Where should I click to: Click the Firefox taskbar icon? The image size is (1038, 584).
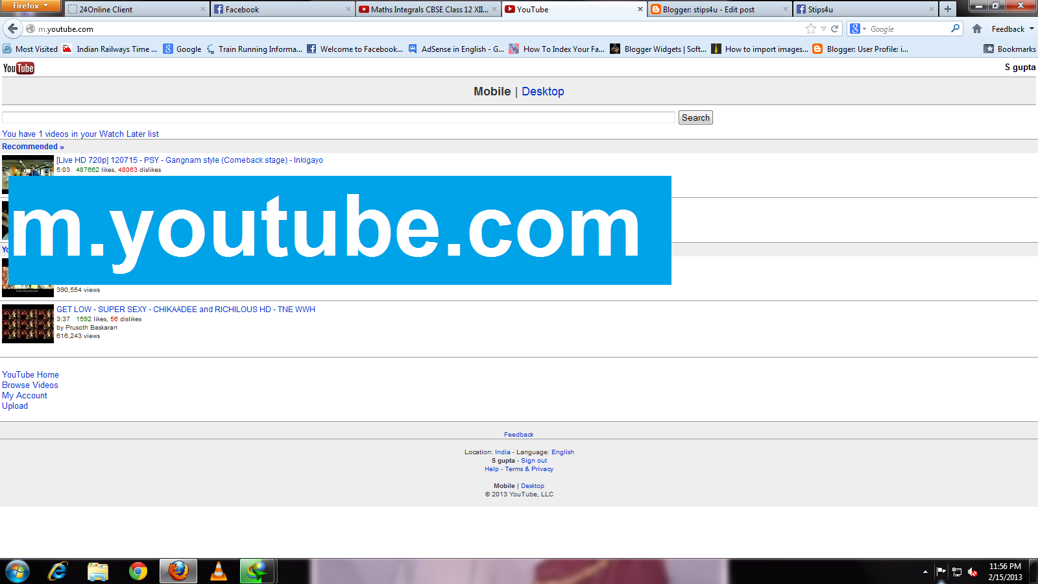[178, 571]
